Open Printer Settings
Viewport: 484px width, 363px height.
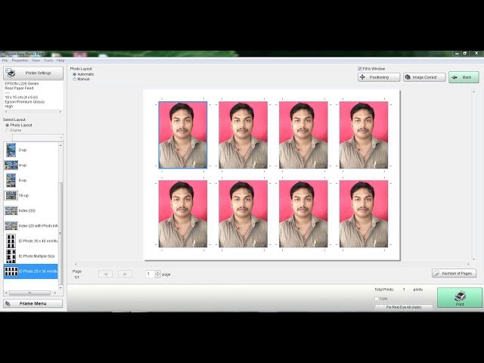(33, 73)
